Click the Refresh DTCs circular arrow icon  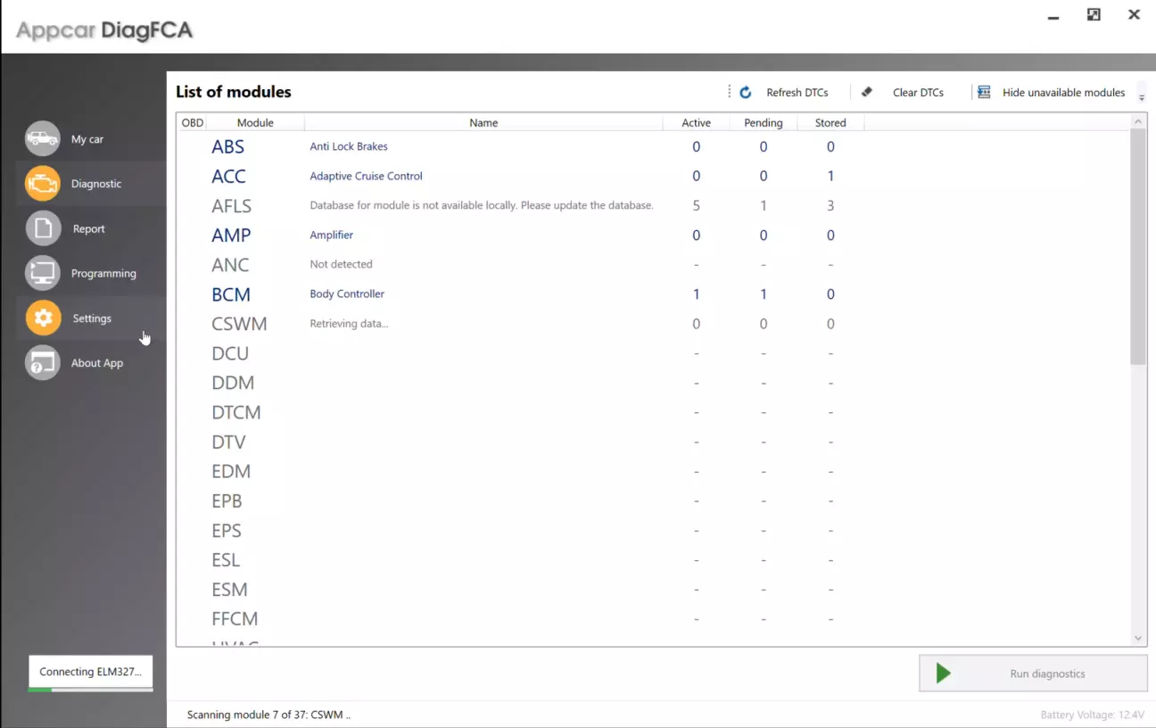point(746,93)
